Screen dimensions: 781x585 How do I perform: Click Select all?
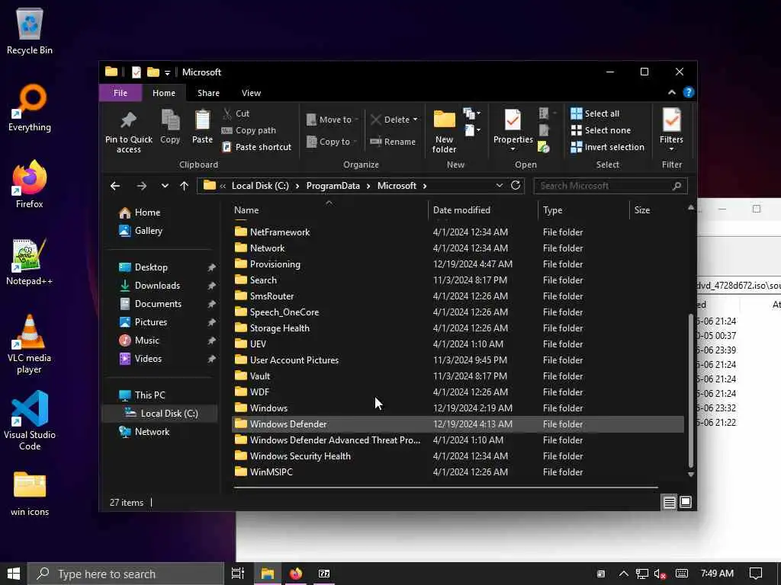point(595,113)
